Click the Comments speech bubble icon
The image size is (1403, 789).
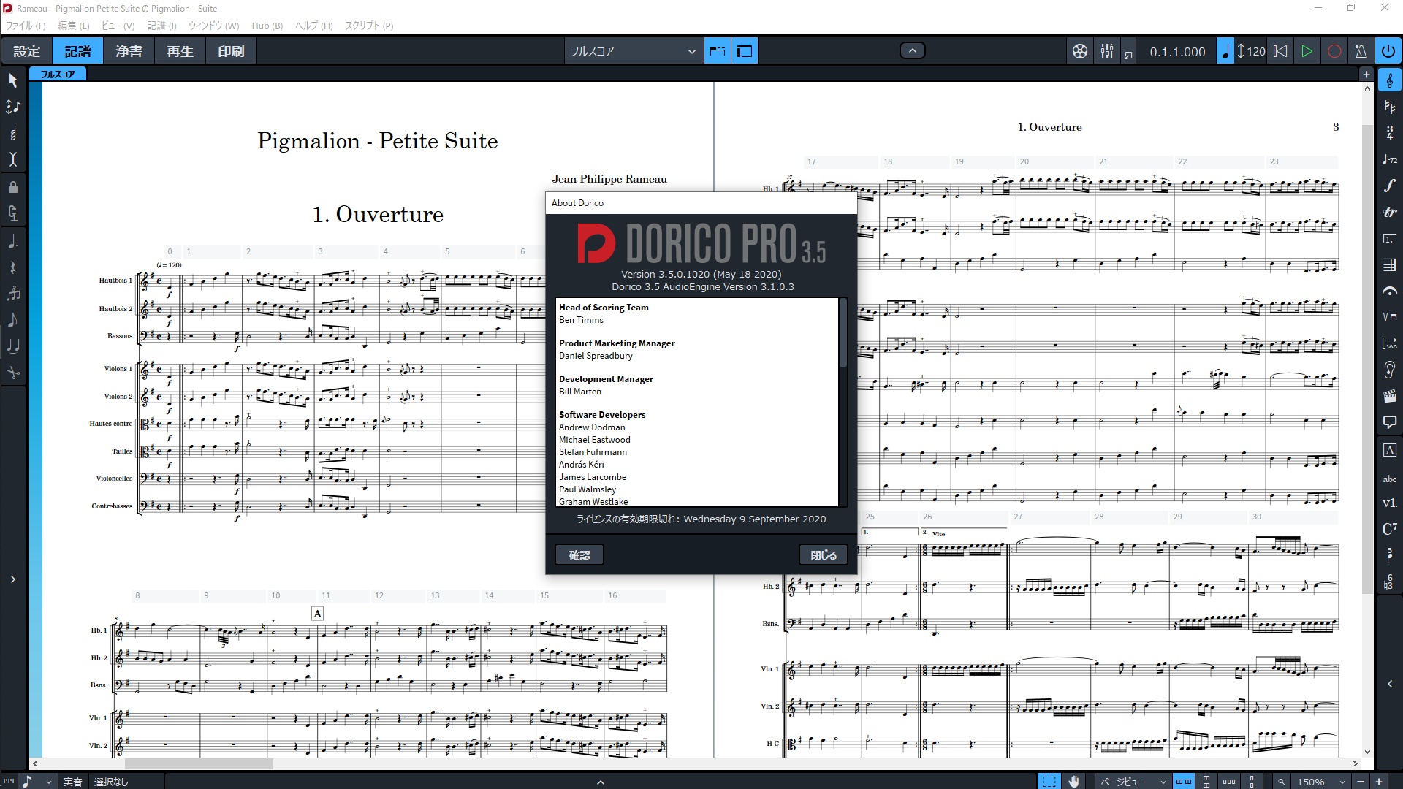1389,422
